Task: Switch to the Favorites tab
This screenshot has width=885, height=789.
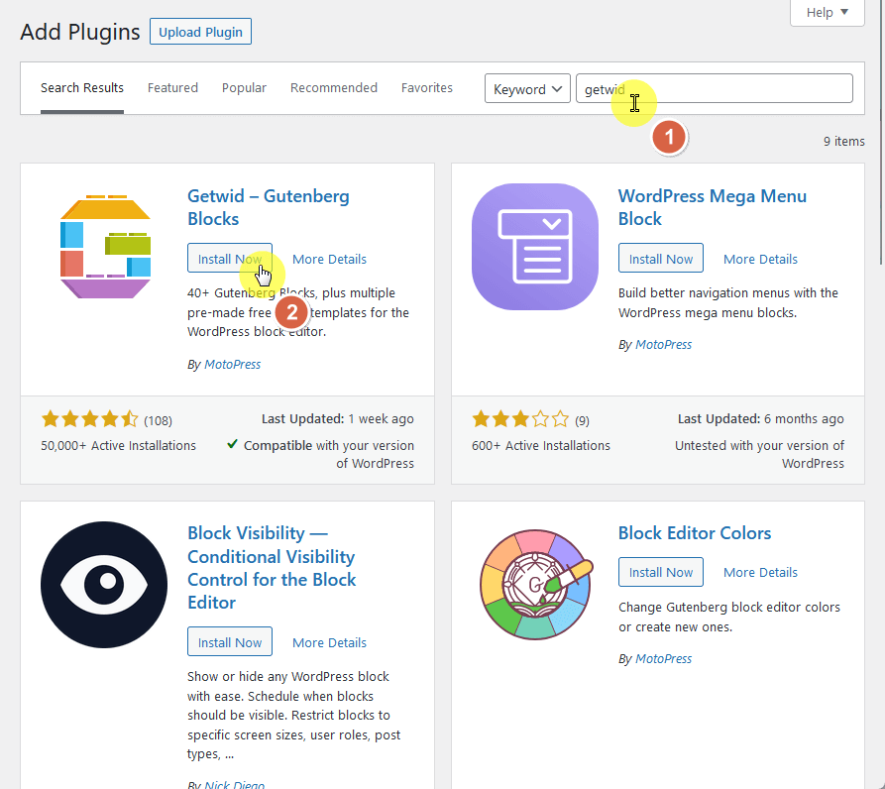Action: pos(427,88)
